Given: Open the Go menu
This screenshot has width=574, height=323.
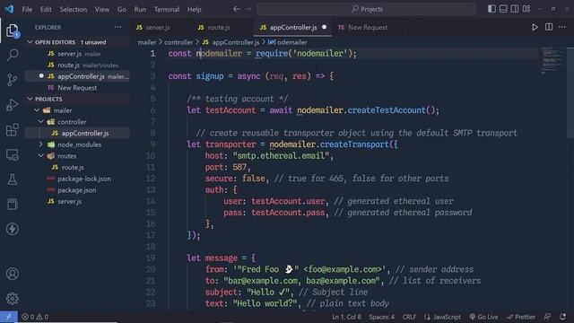Looking at the screenshot, I should coord(122,9).
